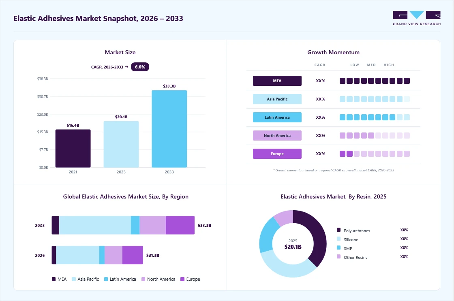This screenshot has width=454, height=301.
Task: Click the Asia Pacific growth momentum indicator
Action: tap(375, 99)
